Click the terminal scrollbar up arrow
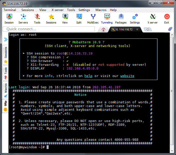 [x=172, y=35]
